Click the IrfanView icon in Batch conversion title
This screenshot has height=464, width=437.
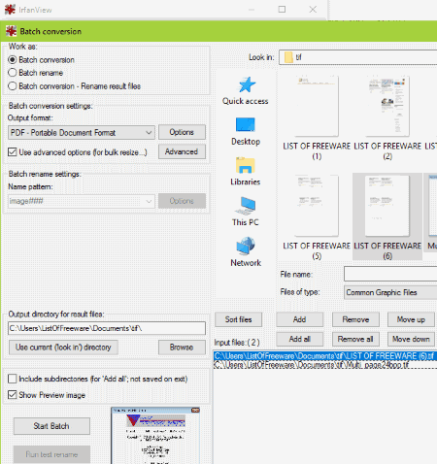[x=11, y=31]
